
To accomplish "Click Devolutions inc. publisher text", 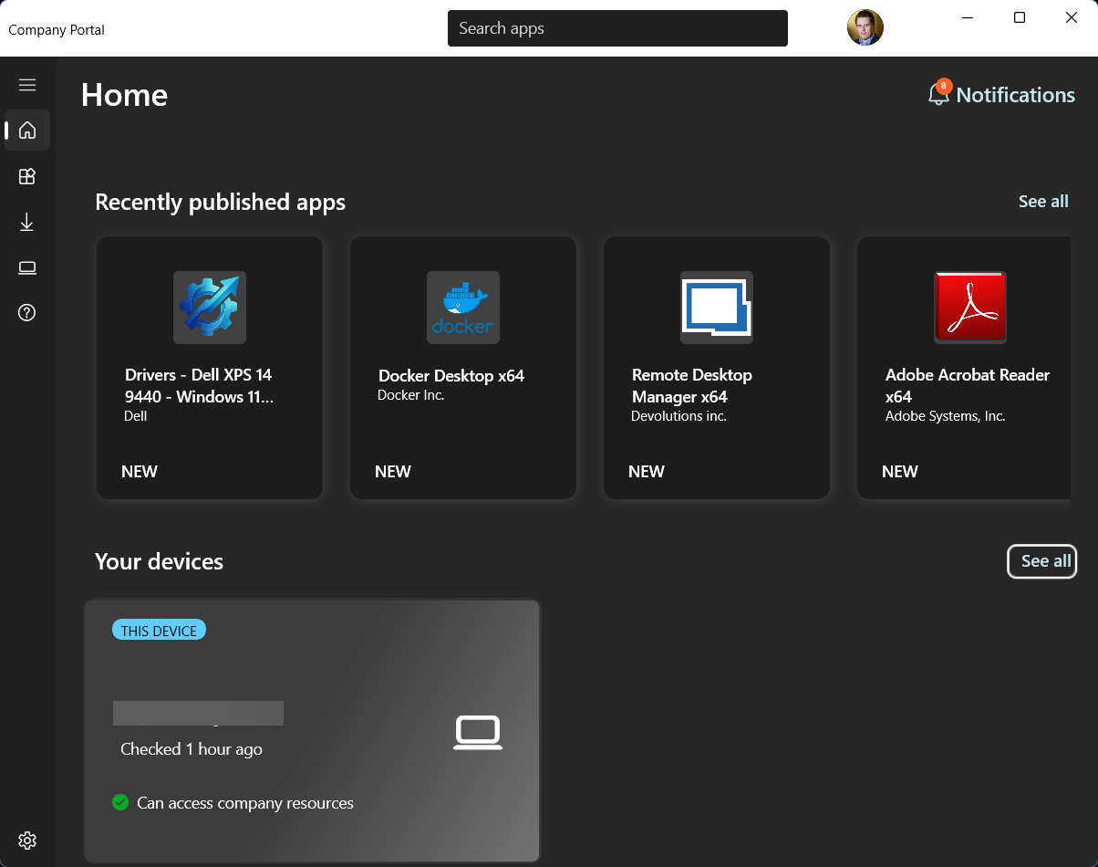I will pyautogui.click(x=678, y=416).
